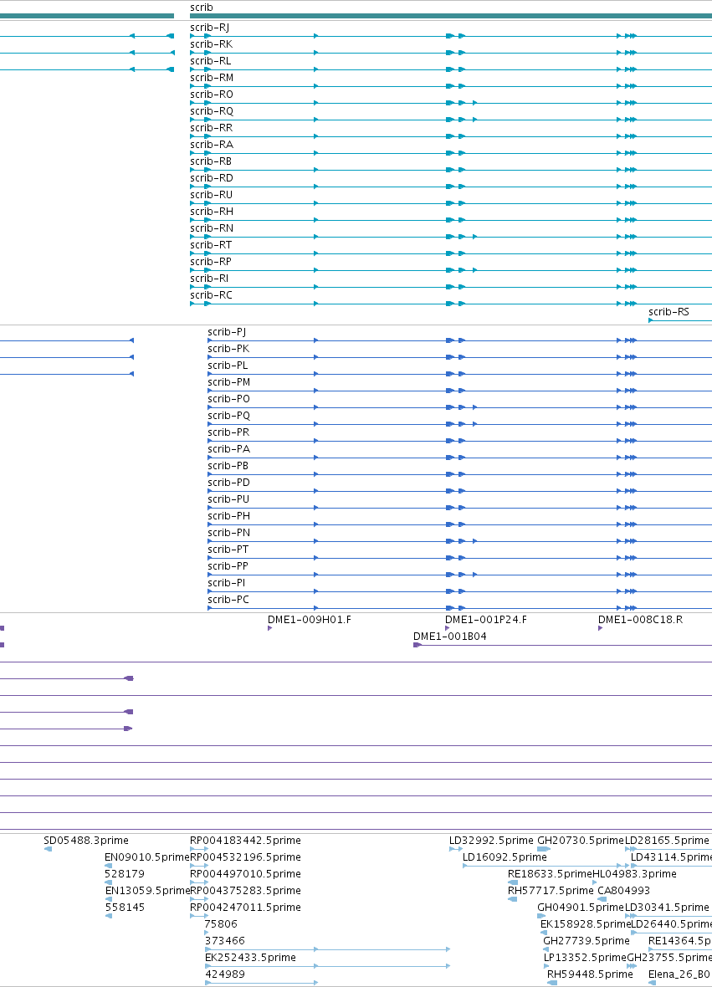Screen dimensions: 712x987
Task: Click EST LD32992.5prime
Action: pyautogui.click(x=491, y=841)
